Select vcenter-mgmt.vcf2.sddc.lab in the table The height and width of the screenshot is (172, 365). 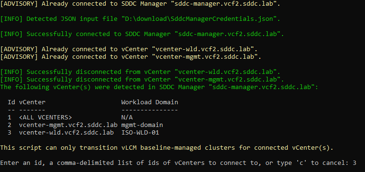(68, 125)
